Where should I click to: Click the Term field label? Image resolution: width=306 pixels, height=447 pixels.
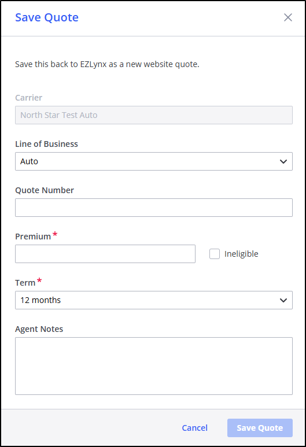click(25, 283)
